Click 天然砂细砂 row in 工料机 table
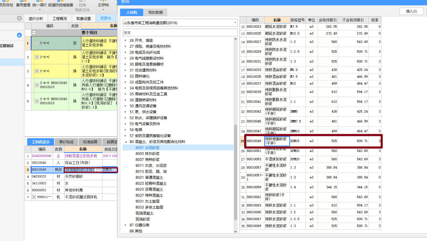Viewport: 427px width, 241px height. (x=71, y=177)
